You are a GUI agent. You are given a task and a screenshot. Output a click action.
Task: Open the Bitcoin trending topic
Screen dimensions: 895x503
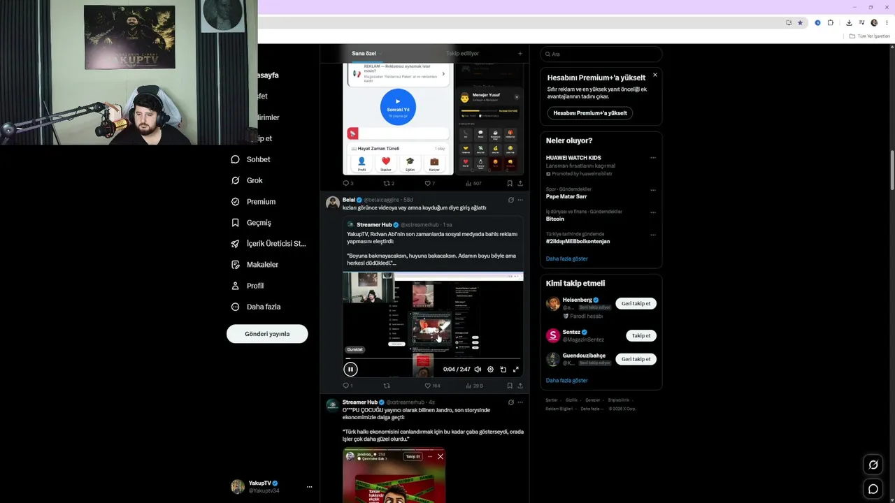(555, 219)
